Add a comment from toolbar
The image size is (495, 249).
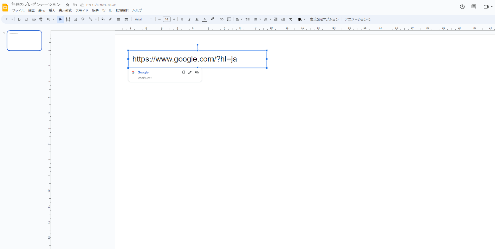point(229,19)
